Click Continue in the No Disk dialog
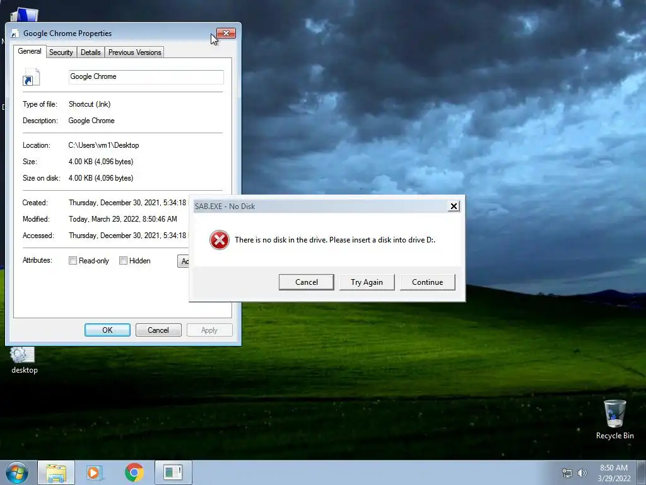 (427, 282)
